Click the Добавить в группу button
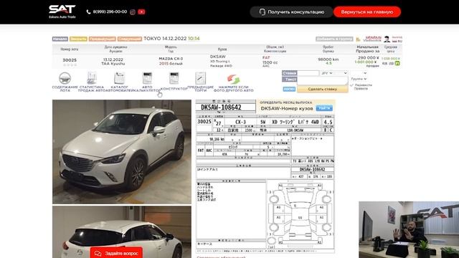Viewport: 459px width, 258px height. coord(334,39)
